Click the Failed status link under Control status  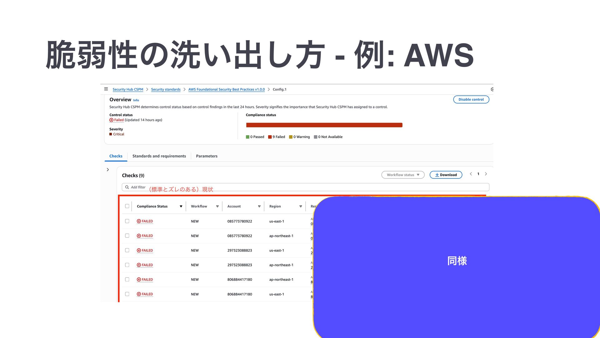119,120
